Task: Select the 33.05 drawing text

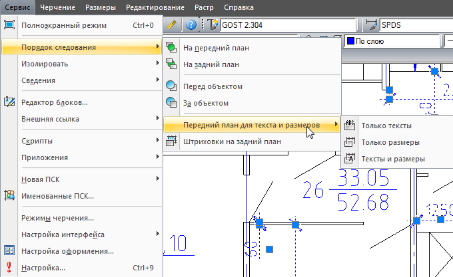Action: click(363, 178)
